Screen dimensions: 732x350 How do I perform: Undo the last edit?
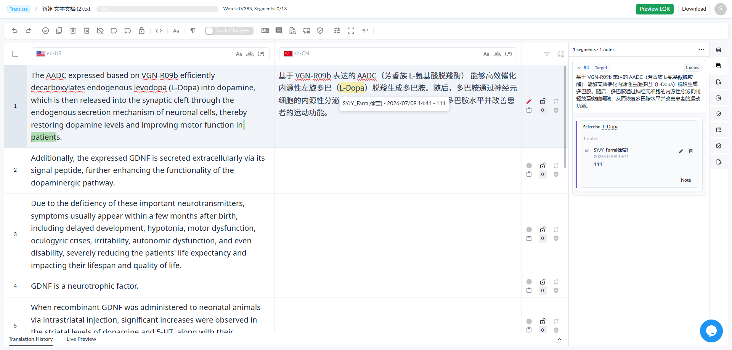(15, 31)
